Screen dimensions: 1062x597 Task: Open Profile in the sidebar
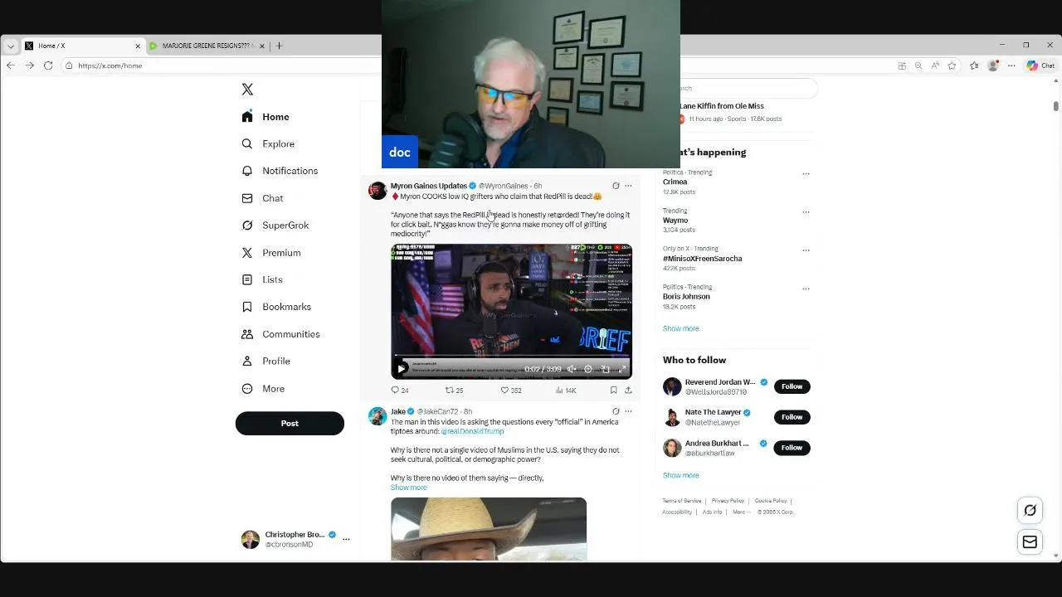coord(265,362)
